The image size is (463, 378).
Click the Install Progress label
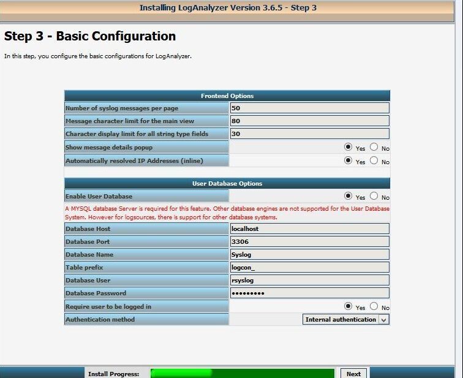pyautogui.click(x=114, y=374)
